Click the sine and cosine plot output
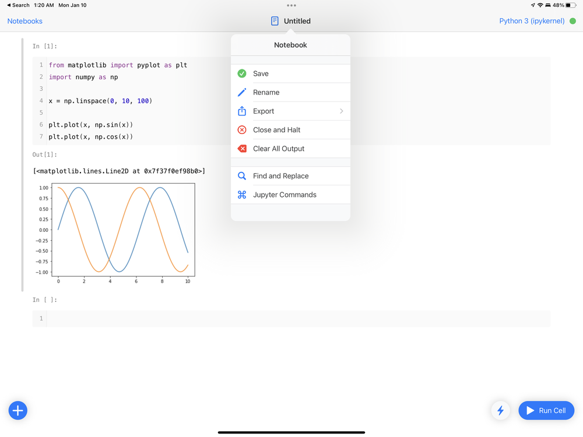 tap(114, 234)
